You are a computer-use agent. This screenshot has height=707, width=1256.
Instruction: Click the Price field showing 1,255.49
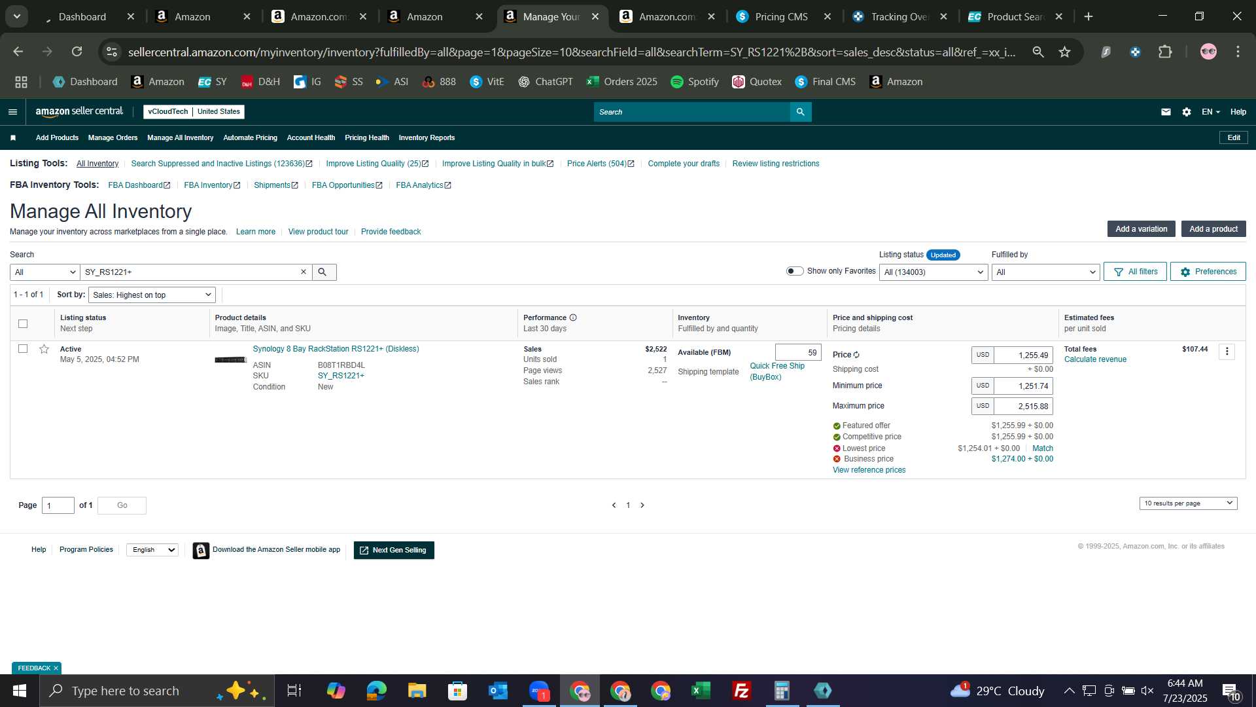1023,355
